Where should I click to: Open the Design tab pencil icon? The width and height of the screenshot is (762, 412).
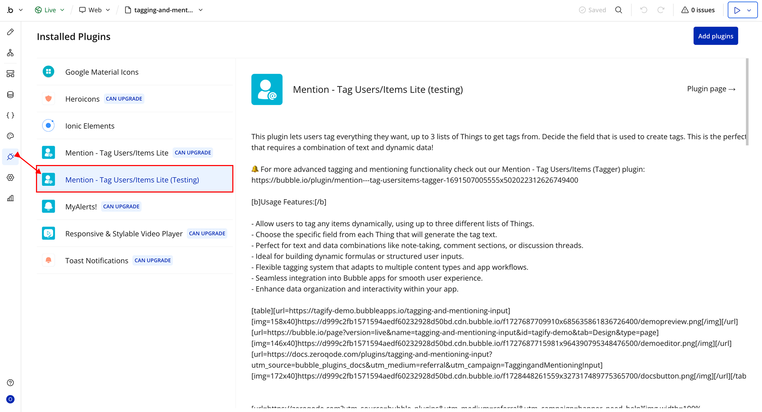point(10,32)
